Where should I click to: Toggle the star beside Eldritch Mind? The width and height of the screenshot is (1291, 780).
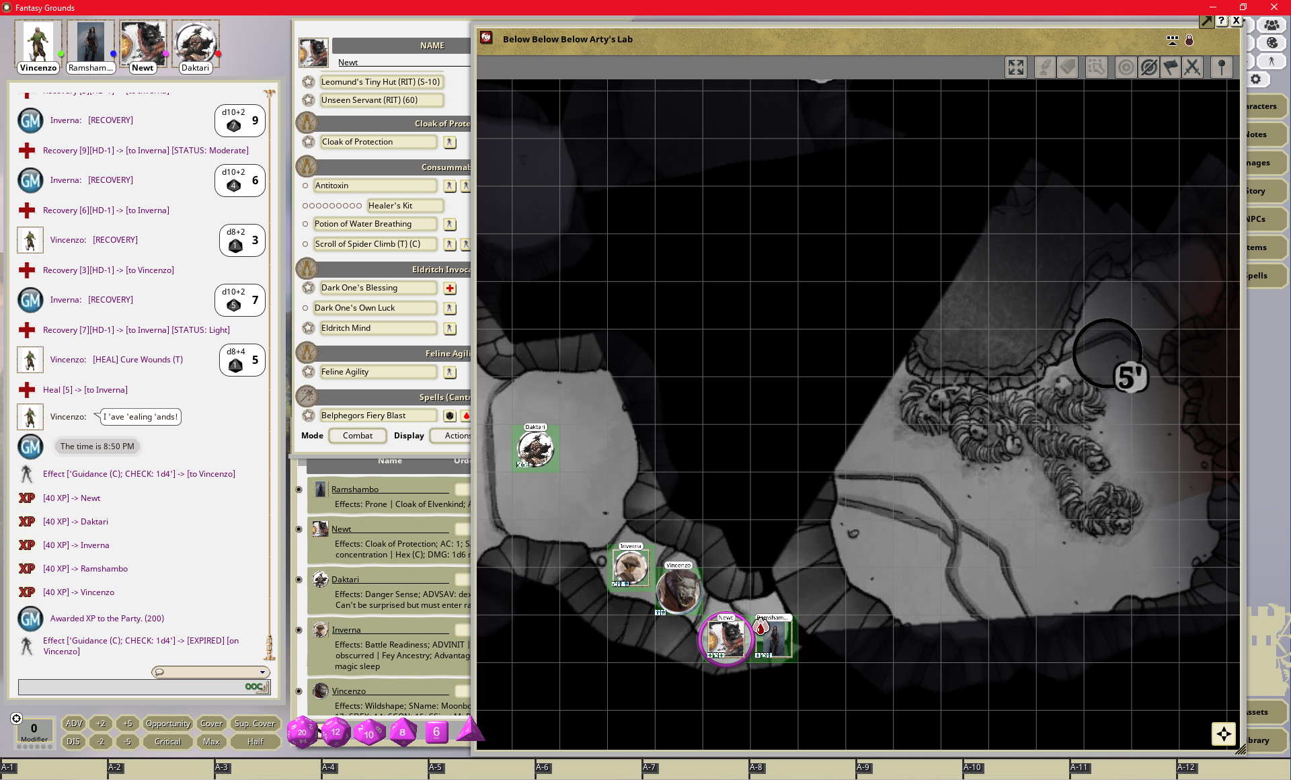coord(308,328)
